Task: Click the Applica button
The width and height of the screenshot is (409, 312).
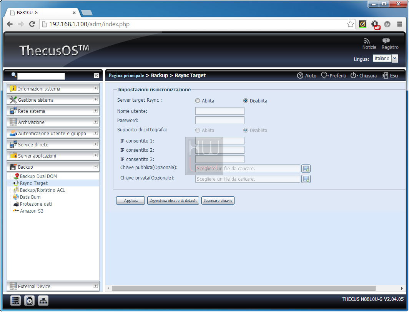Action: click(x=130, y=200)
